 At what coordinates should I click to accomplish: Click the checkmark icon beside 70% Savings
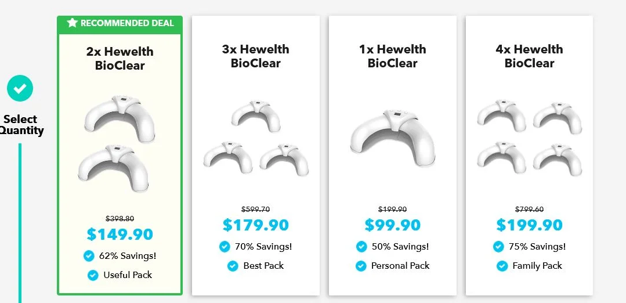click(225, 247)
